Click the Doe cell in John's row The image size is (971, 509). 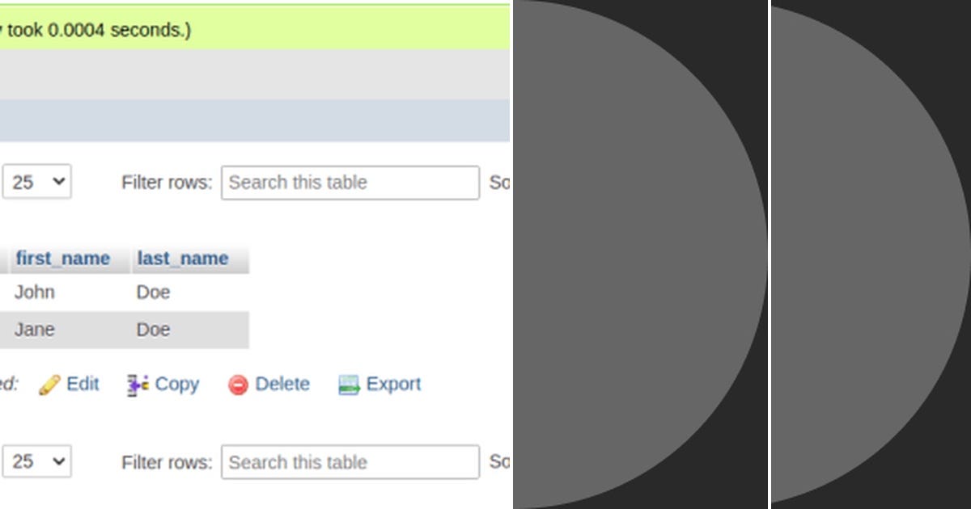point(153,292)
